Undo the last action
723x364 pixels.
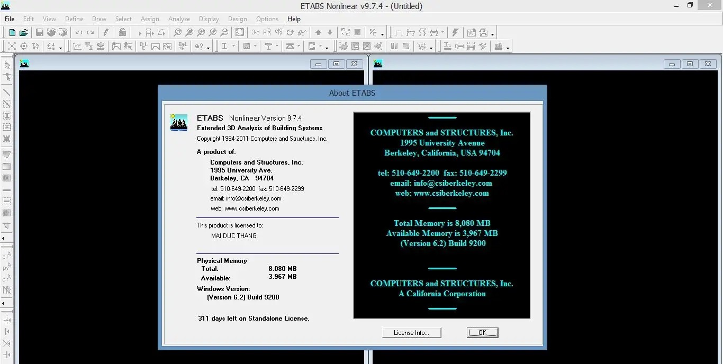pos(78,32)
